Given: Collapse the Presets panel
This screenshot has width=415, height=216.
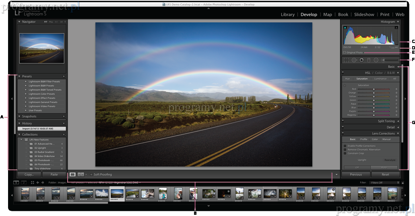Looking at the screenshot, I should 19,76.
